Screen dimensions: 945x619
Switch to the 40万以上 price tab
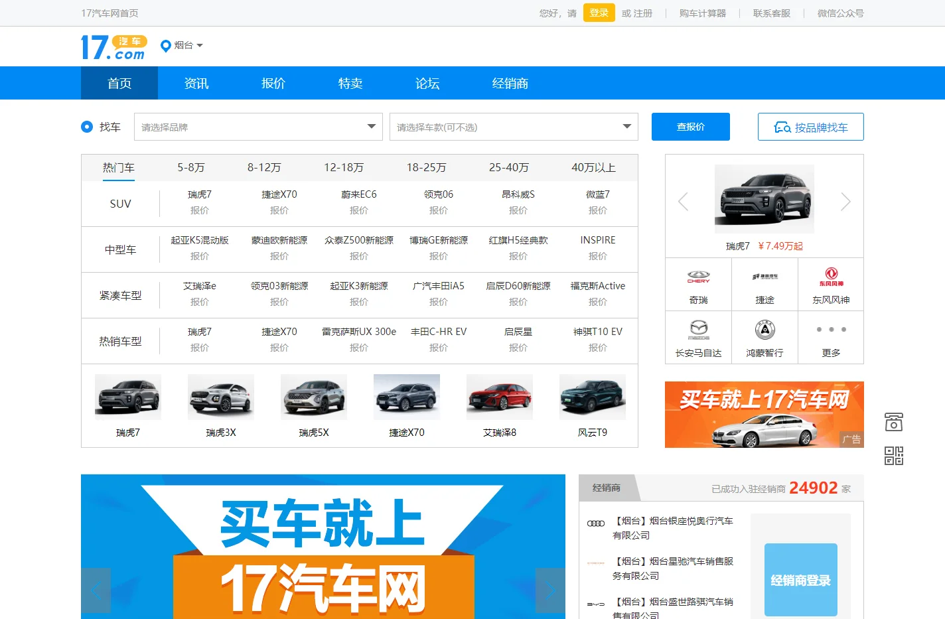594,168
